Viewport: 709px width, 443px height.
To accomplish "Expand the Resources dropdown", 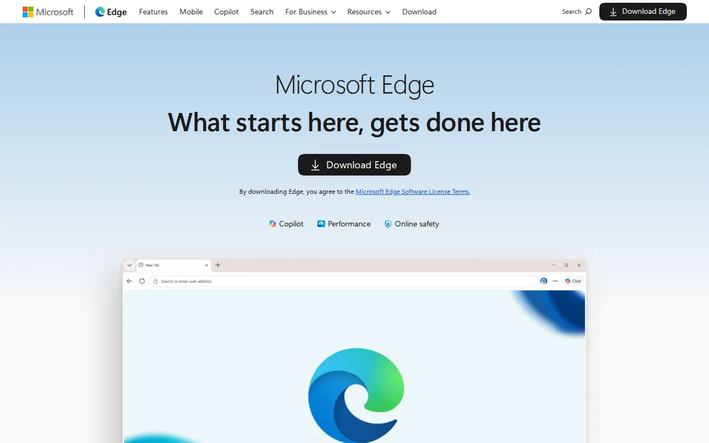I will [369, 12].
